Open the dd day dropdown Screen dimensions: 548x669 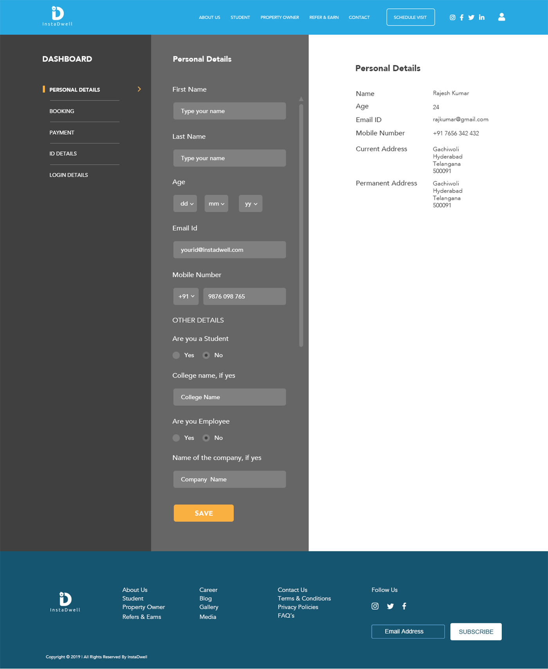point(185,204)
